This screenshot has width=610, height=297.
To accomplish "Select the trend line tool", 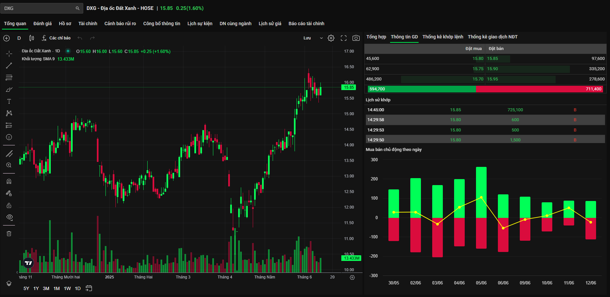I will coord(9,66).
